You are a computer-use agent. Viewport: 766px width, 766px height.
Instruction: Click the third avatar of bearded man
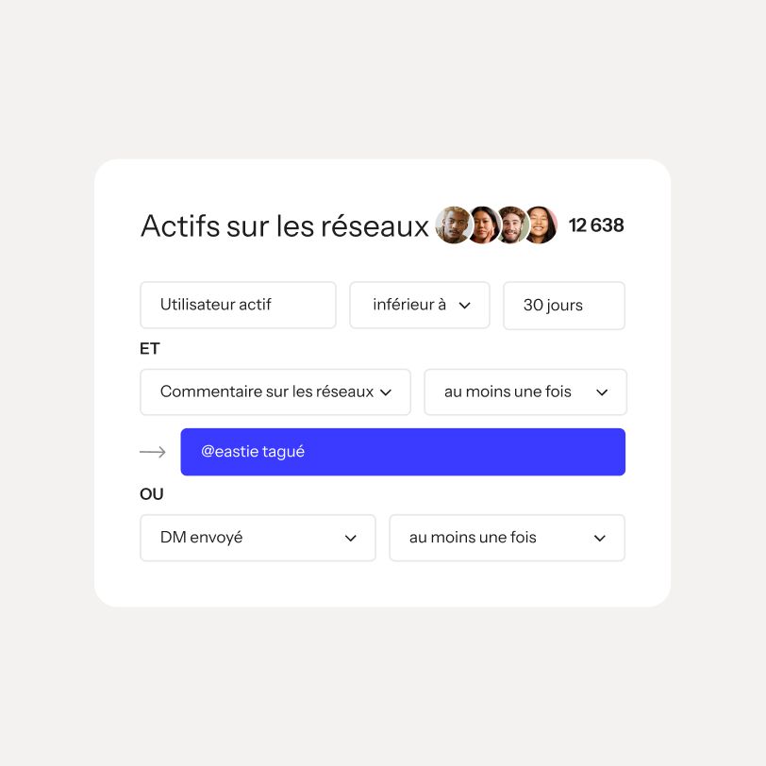(x=512, y=225)
